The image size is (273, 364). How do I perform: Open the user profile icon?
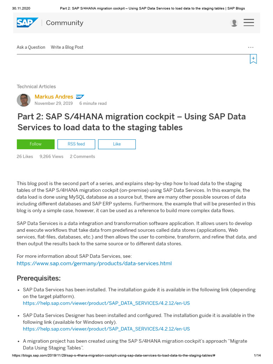[x=234, y=23]
